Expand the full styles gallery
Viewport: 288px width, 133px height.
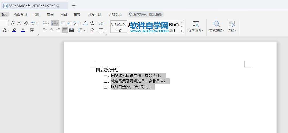(182, 31)
